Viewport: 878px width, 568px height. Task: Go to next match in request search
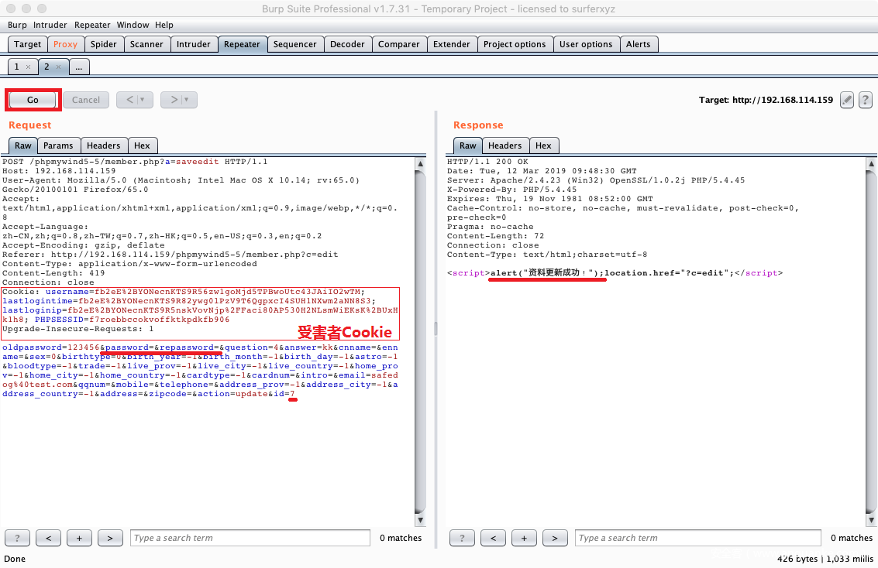[110, 538]
